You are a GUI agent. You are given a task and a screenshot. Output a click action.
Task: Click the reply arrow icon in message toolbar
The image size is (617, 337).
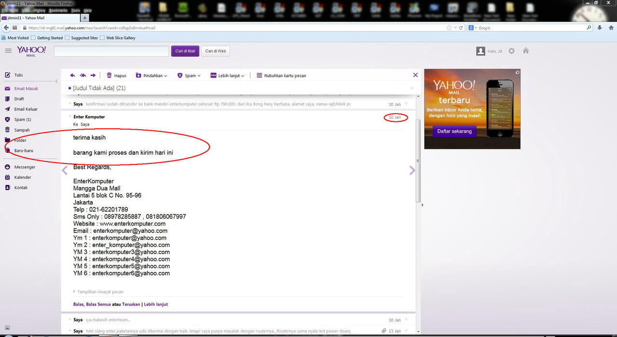pos(72,75)
